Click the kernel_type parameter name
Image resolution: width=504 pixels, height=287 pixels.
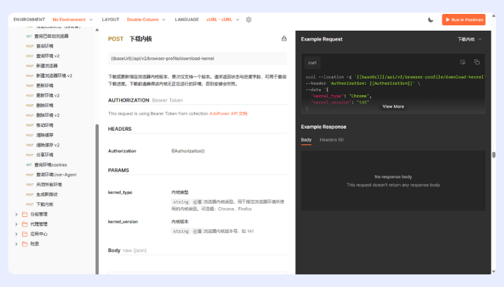120,192
